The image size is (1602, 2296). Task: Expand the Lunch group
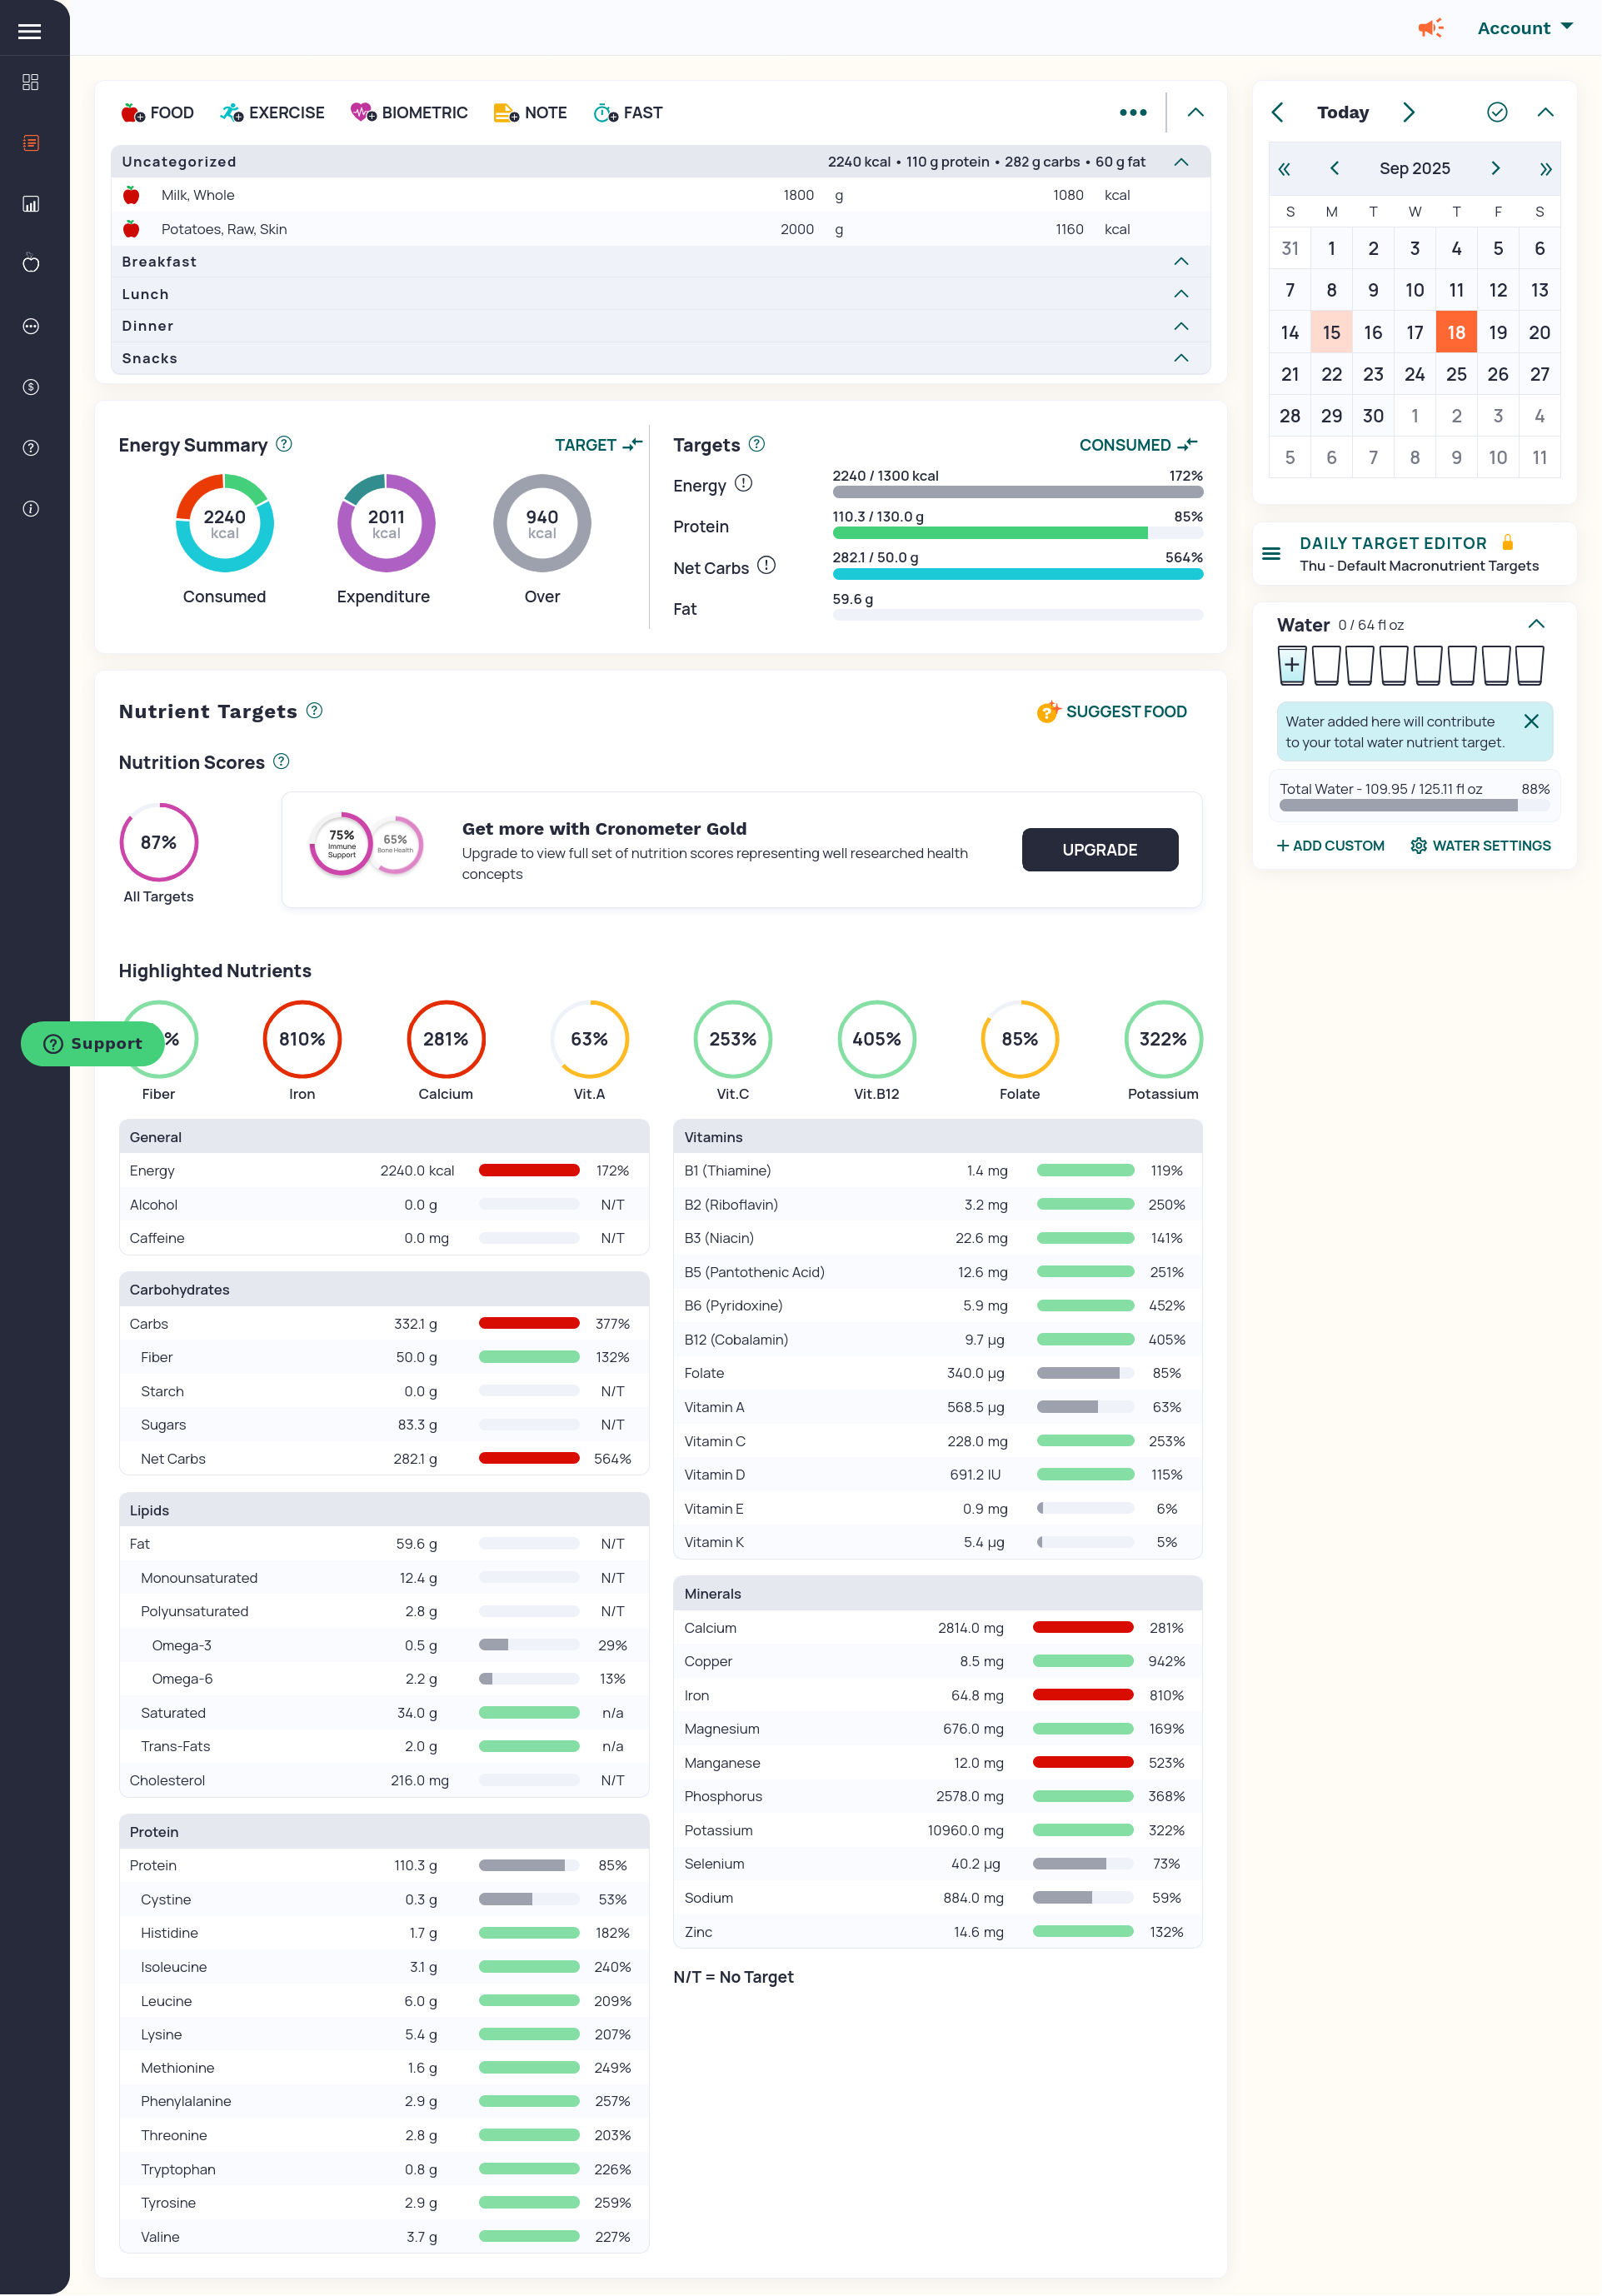pos(1181,294)
